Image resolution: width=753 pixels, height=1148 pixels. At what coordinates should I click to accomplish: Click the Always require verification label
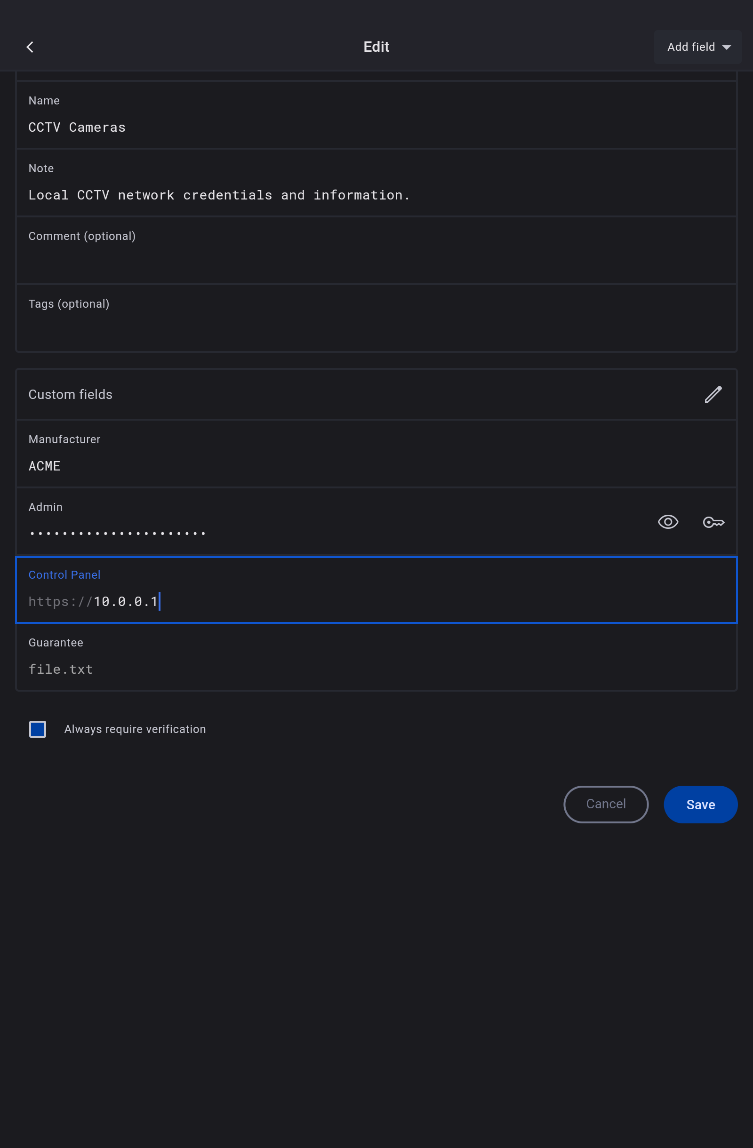(135, 729)
